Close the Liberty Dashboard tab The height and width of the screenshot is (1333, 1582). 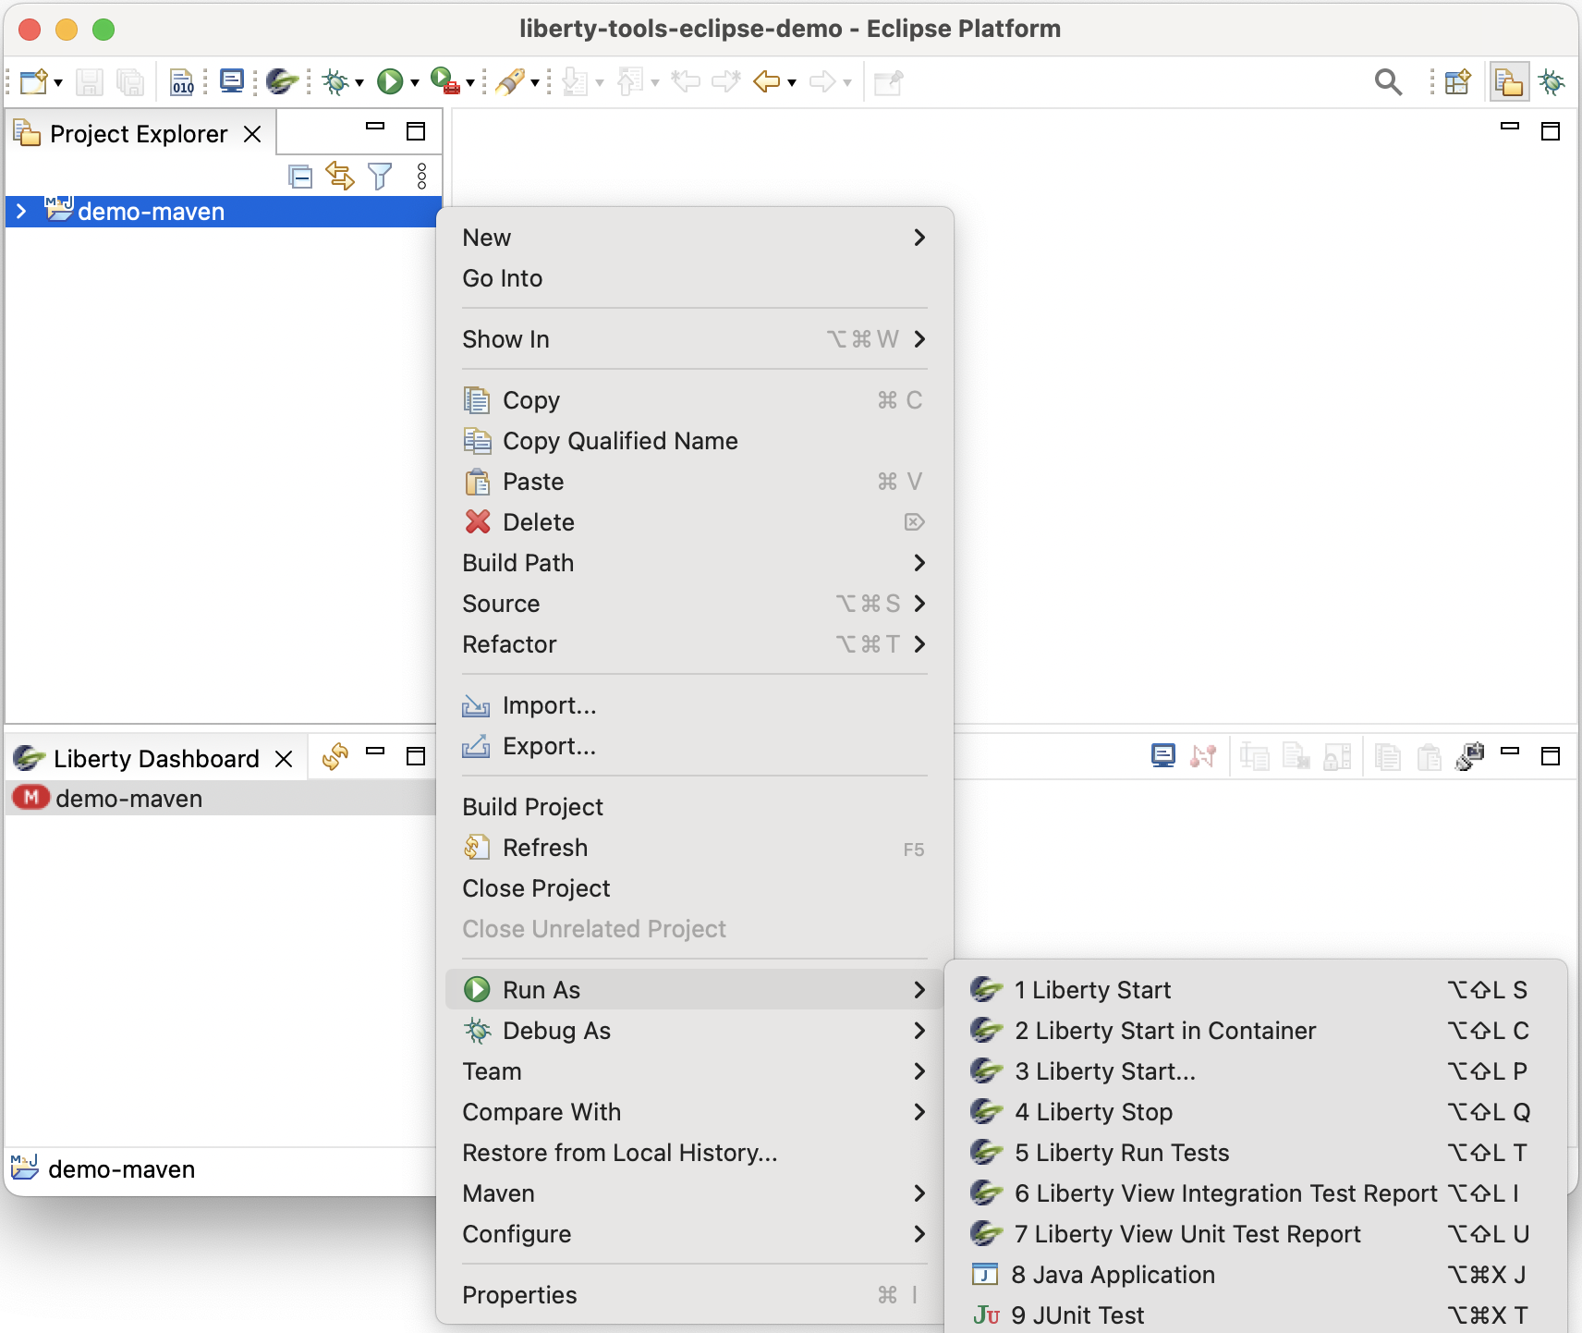(x=285, y=759)
